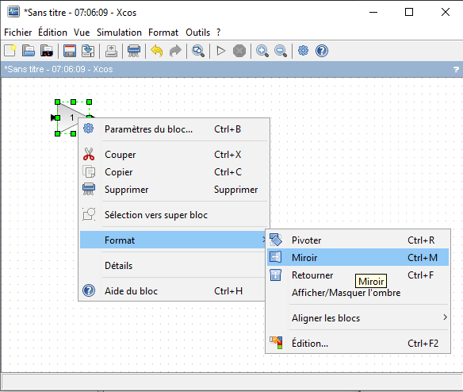Click the Retourner flip icon
Screen dimensions: 463x392
coord(275,275)
